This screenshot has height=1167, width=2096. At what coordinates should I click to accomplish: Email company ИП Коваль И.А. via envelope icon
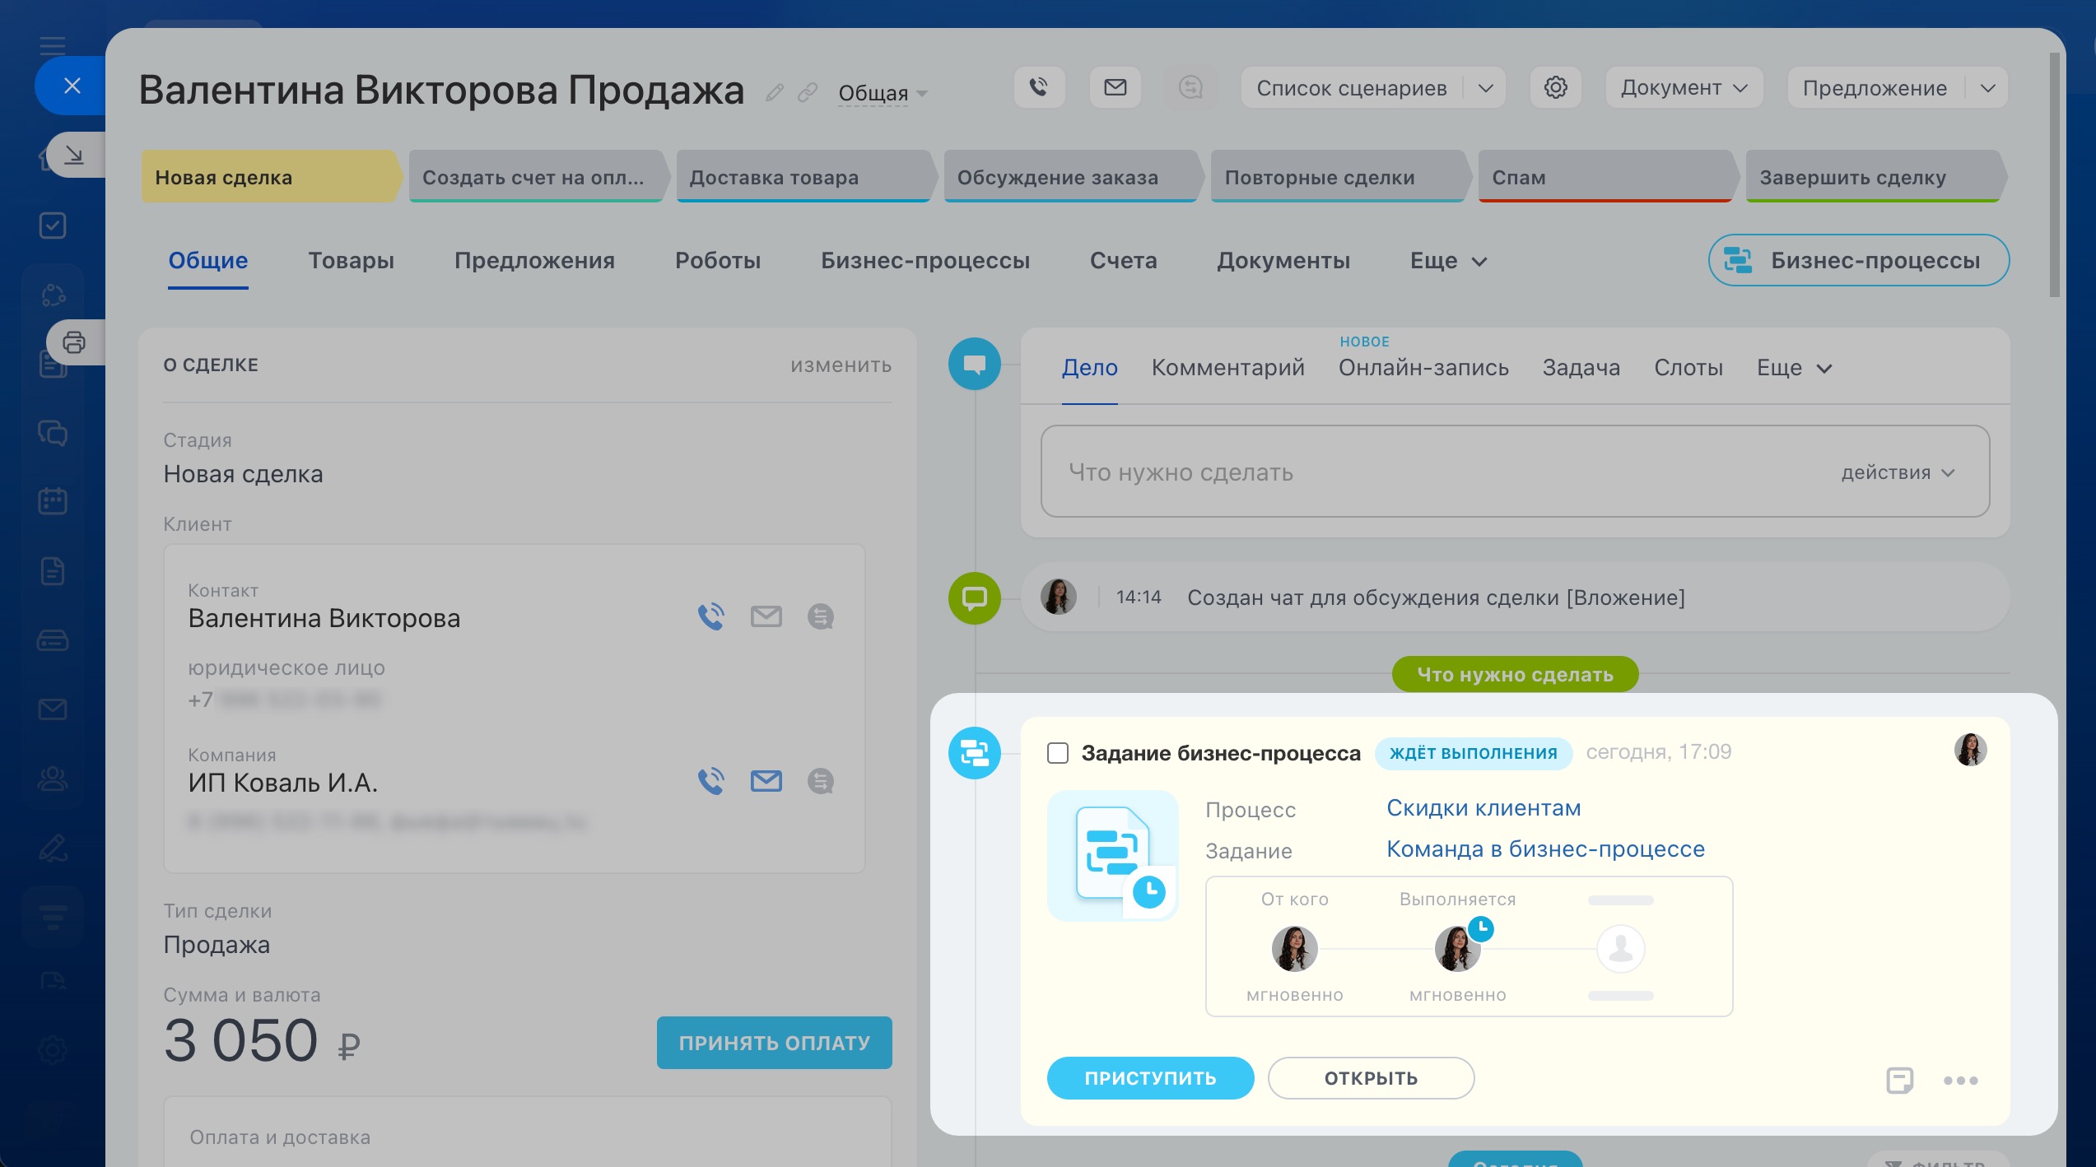click(766, 781)
